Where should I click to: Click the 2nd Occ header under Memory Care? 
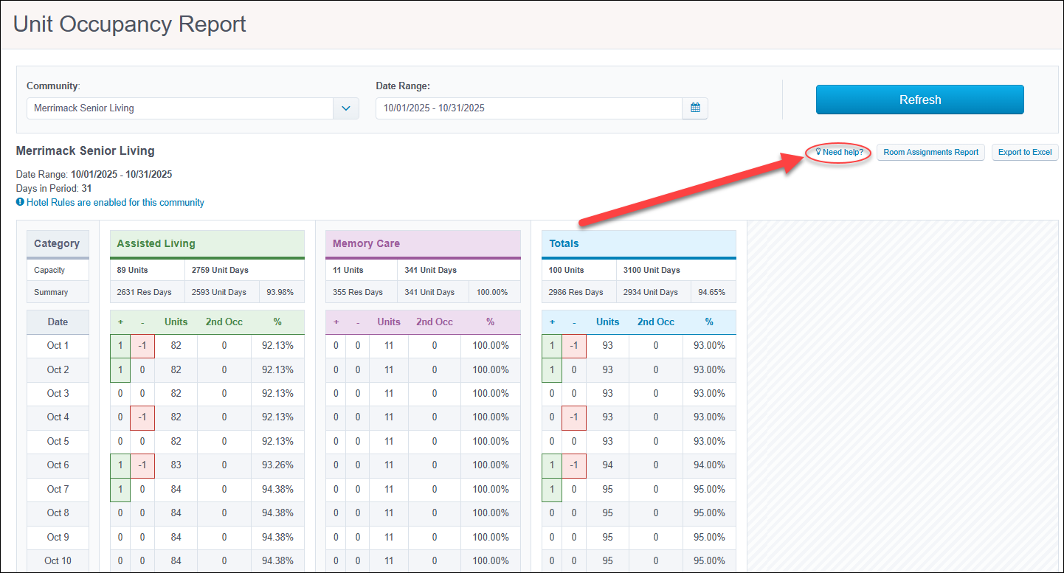pyautogui.click(x=435, y=322)
